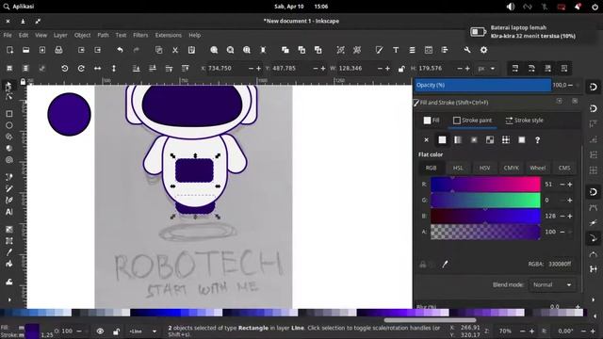Screen dimensions: 603x339
Task: Click the Print document icon
Action: (58, 50)
